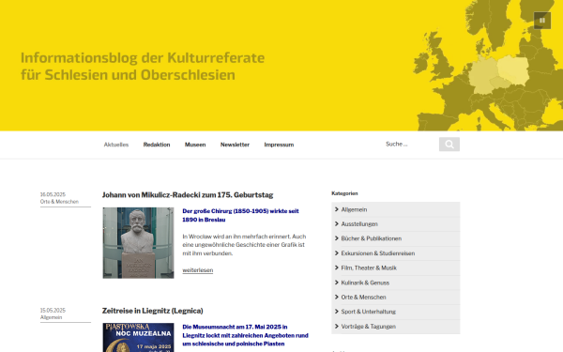Select the Vorträge & Tagungen category
563x352 pixels.
(x=369, y=327)
